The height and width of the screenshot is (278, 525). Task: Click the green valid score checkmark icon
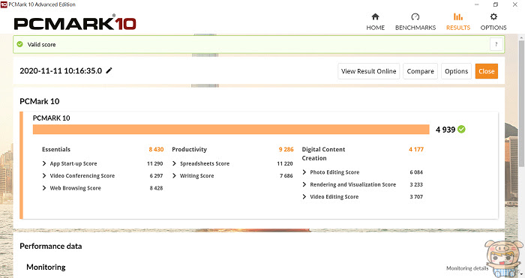click(x=19, y=44)
